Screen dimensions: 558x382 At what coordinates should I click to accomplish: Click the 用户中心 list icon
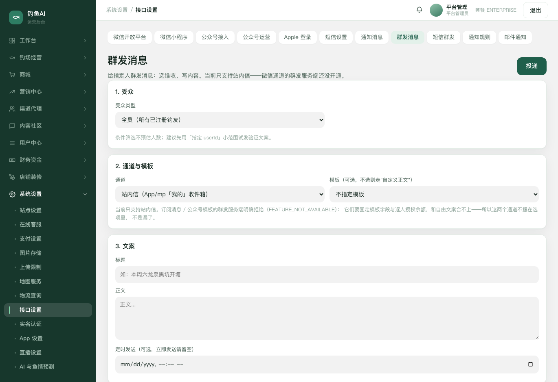pyautogui.click(x=12, y=143)
